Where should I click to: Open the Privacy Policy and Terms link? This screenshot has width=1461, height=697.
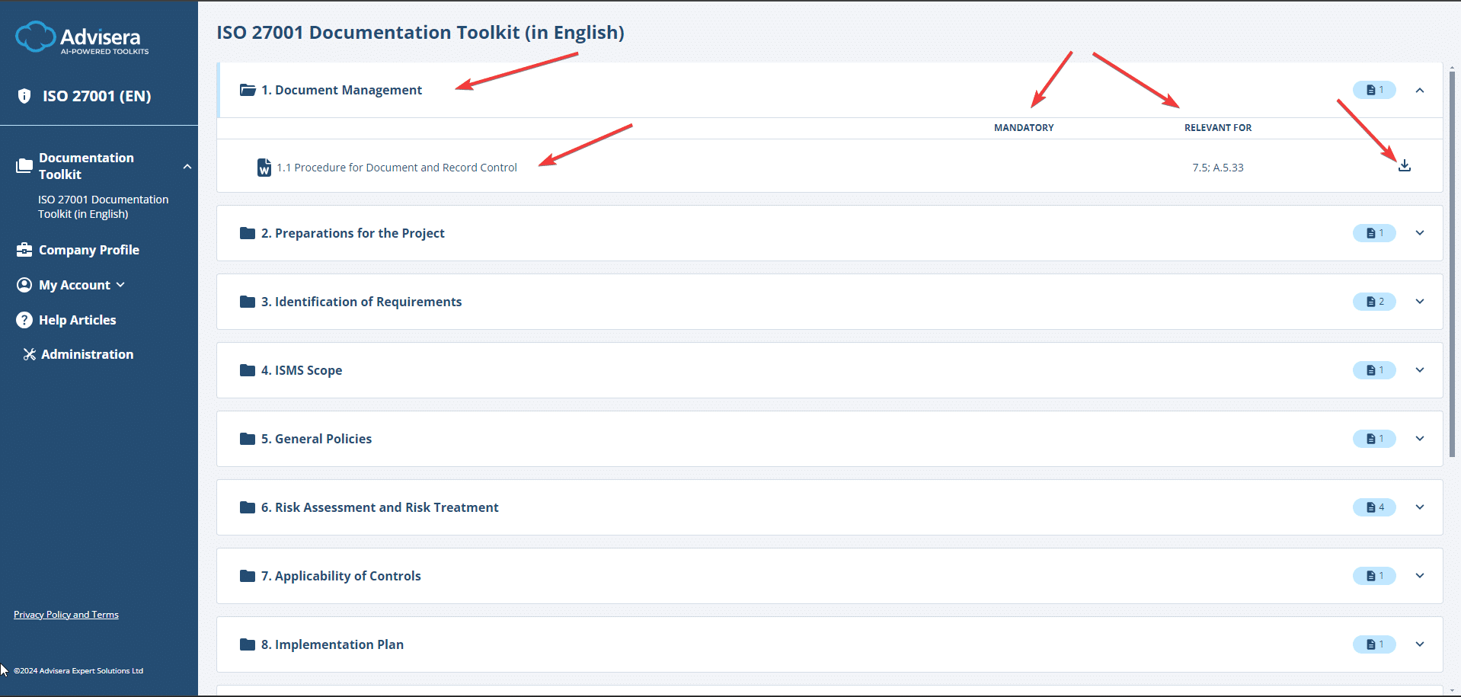tap(66, 615)
